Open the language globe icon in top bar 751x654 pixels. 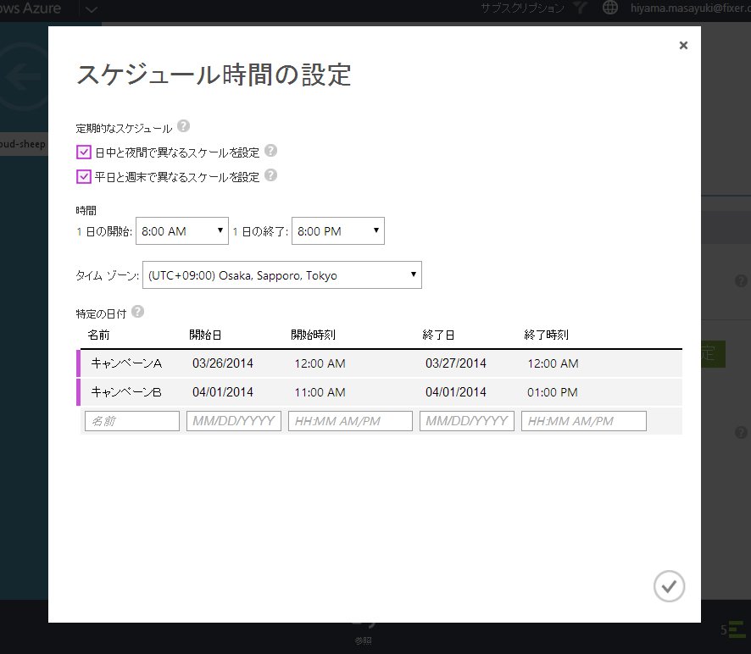[x=609, y=7]
